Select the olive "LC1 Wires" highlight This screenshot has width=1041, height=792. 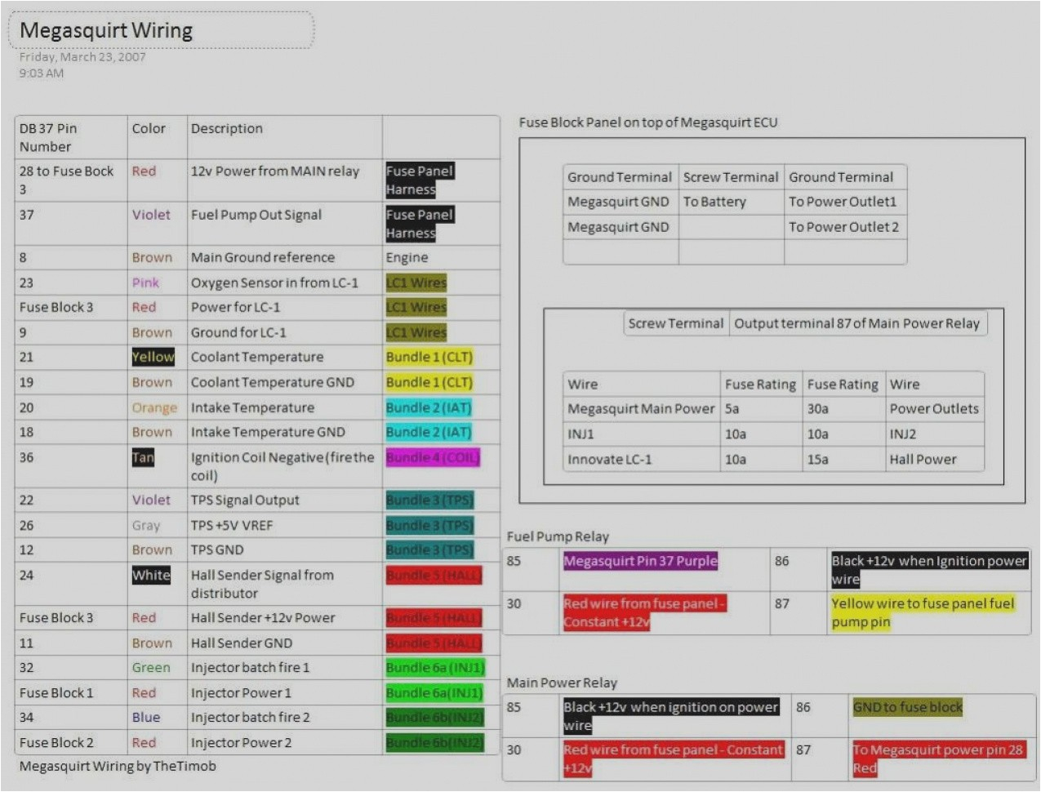[x=418, y=282]
